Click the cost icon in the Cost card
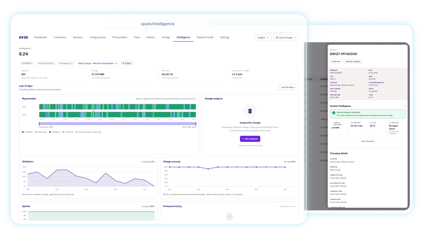Image resolution: width=423 pixels, height=238 pixels. (x=371, y=123)
